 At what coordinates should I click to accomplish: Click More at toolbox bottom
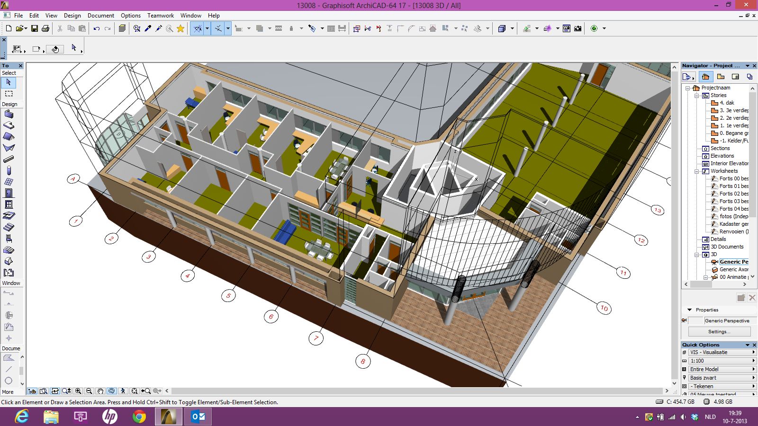pyautogui.click(x=8, y=392)
